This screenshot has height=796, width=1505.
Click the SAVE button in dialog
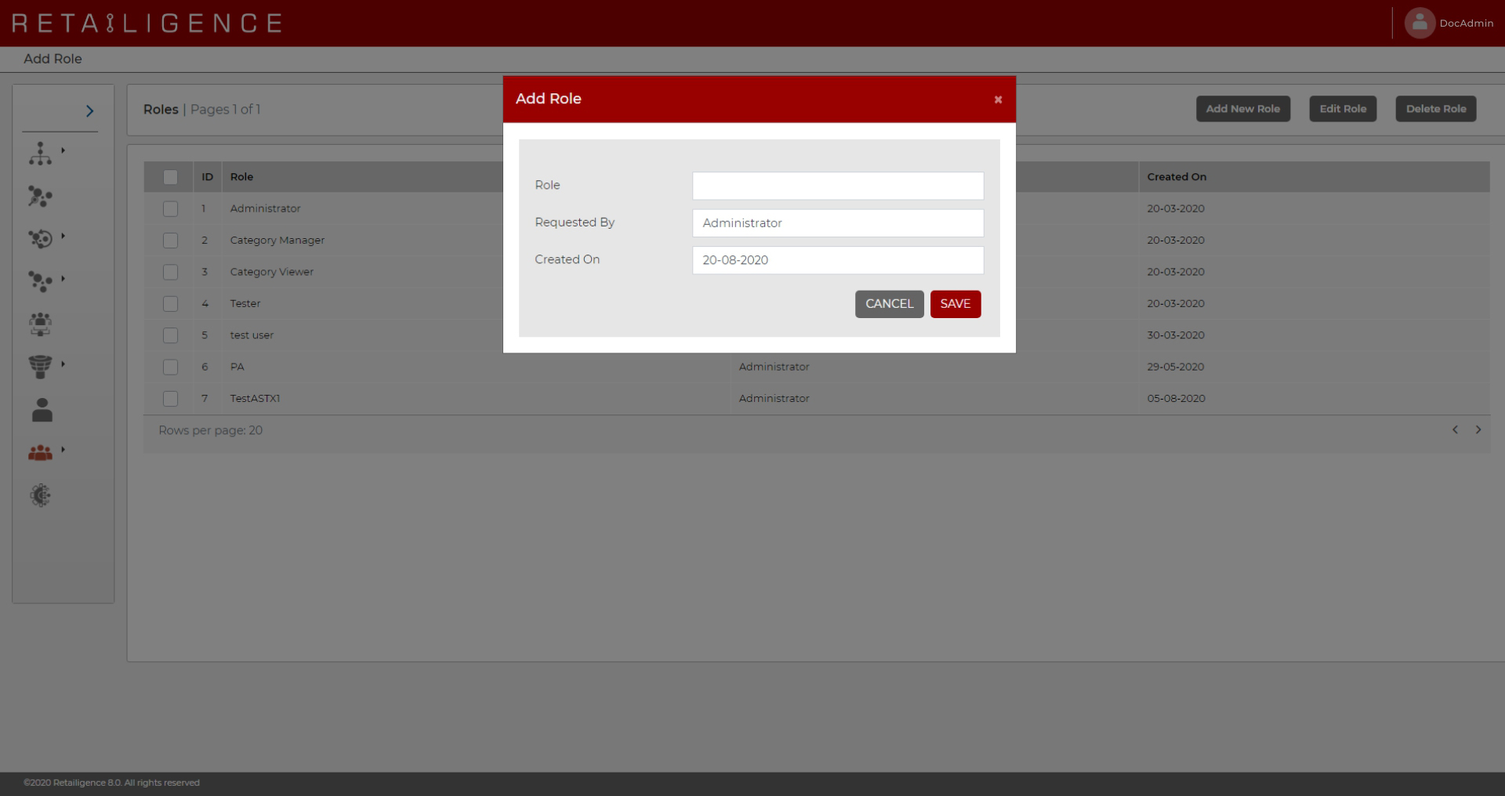tap(955, 304)
